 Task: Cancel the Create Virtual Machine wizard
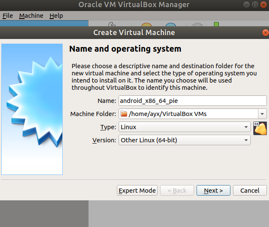pyautogui.click(x=250, y=191)
